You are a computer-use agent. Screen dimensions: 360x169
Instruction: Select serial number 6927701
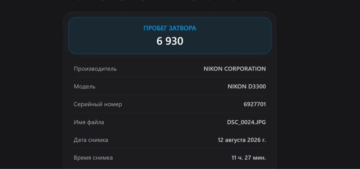(255, 104)
